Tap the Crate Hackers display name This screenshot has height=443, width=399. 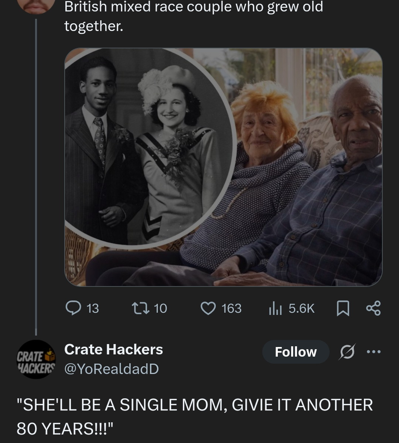(x=113, y=349)
